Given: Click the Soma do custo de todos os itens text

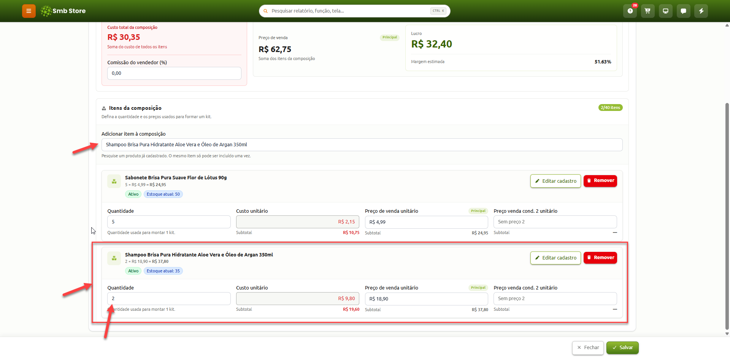Looking at the screenshot, I should point(137,47).
